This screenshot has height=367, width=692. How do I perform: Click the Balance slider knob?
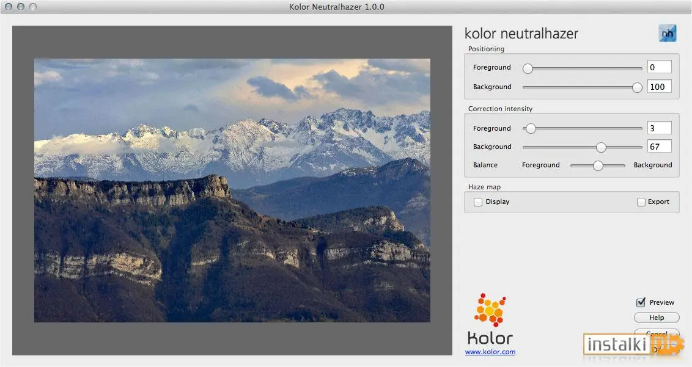click(598, 166)
